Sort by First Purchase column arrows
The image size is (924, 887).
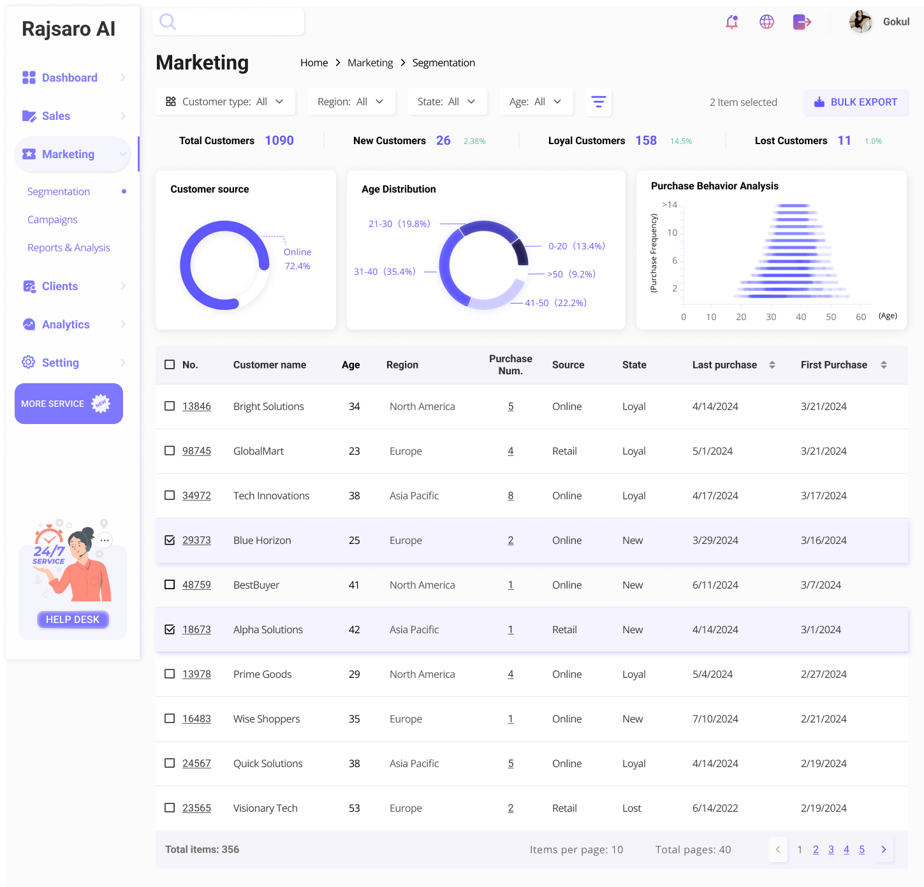tap(883, 365)
